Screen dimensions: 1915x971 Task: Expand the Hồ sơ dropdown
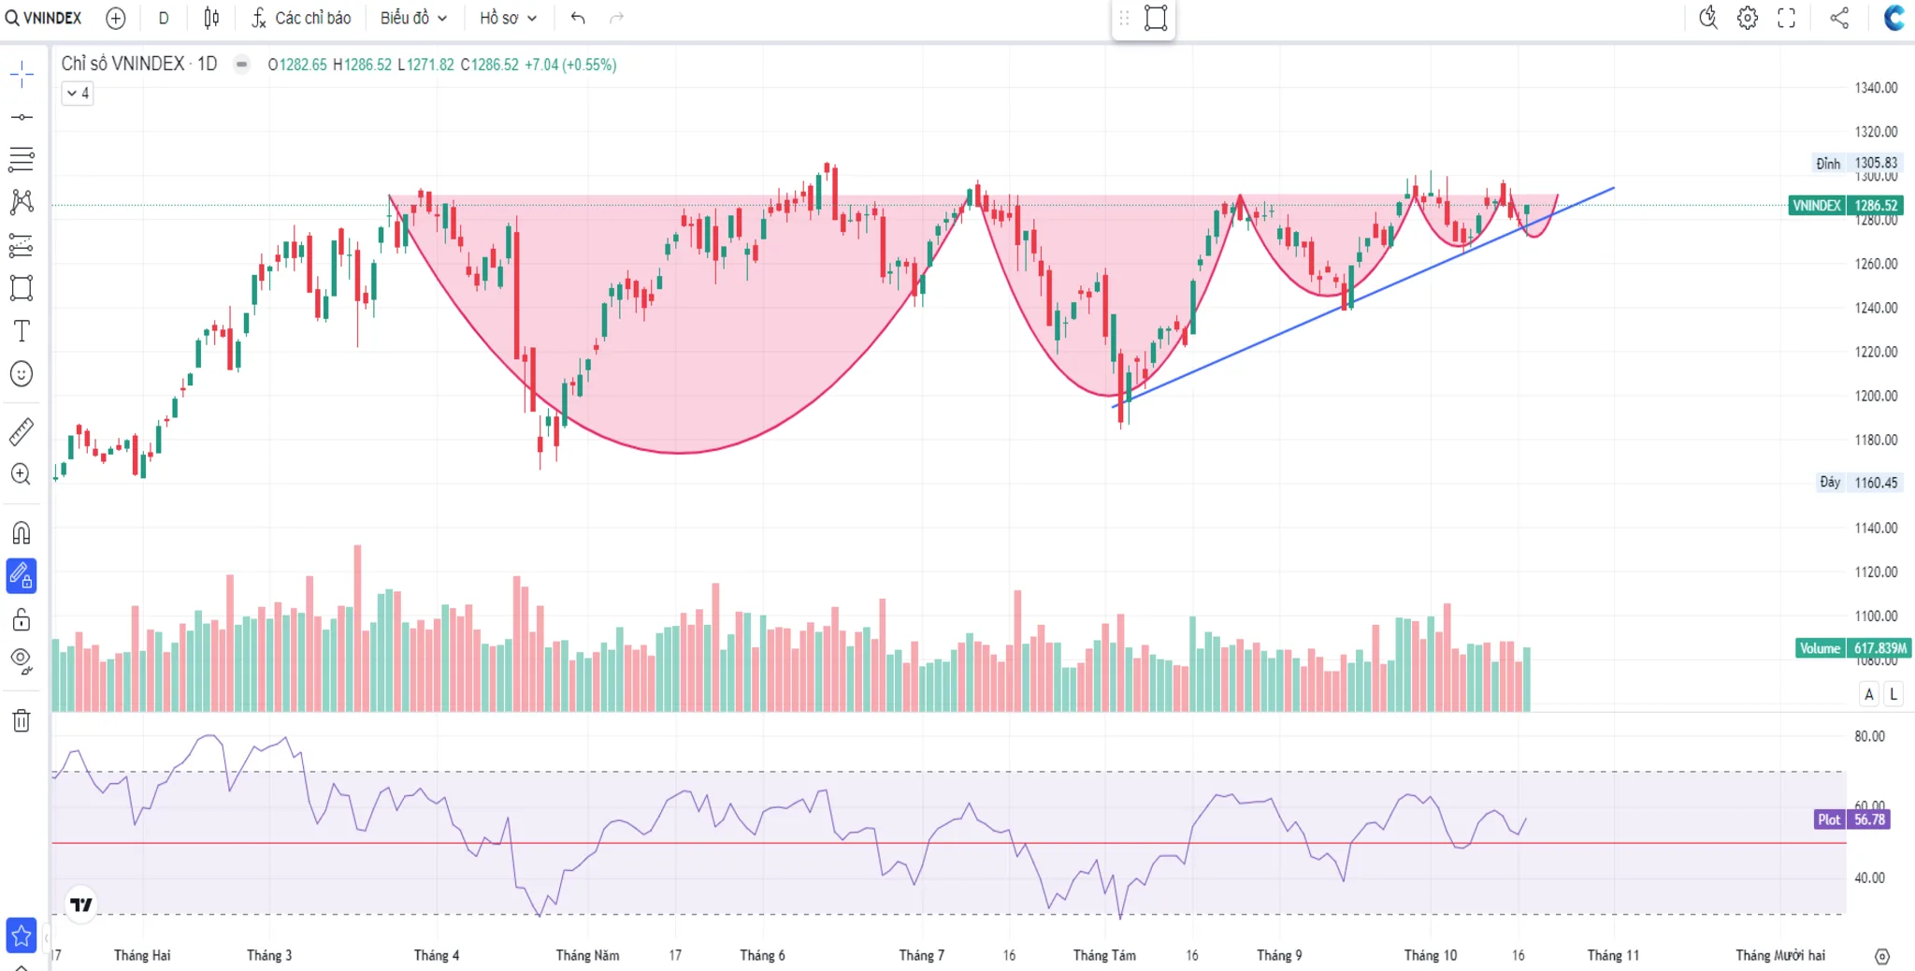click(x=509, y=18)
